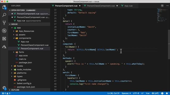Open package.json inside app folder
The width and height of the screenshot is (170, 95).
point(25,63)
